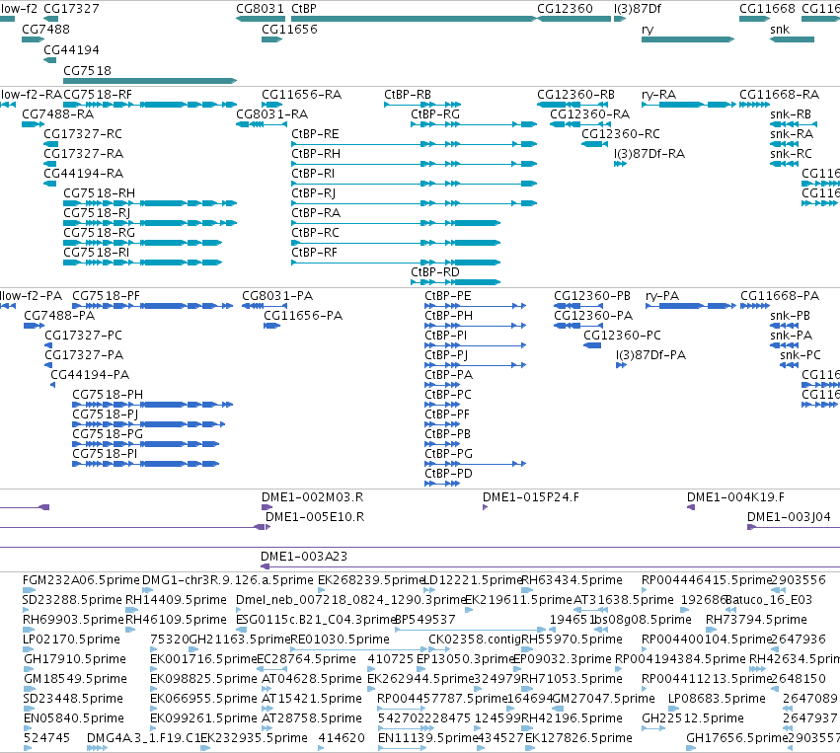The width and height of the screenshot is (840, 753).
Task: Select the CG7518-RI transcript label
Action: tap(96, 253)
